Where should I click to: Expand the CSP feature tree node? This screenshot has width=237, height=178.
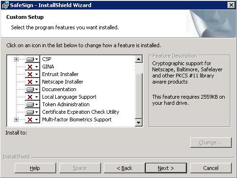click(x=16, y=59)
